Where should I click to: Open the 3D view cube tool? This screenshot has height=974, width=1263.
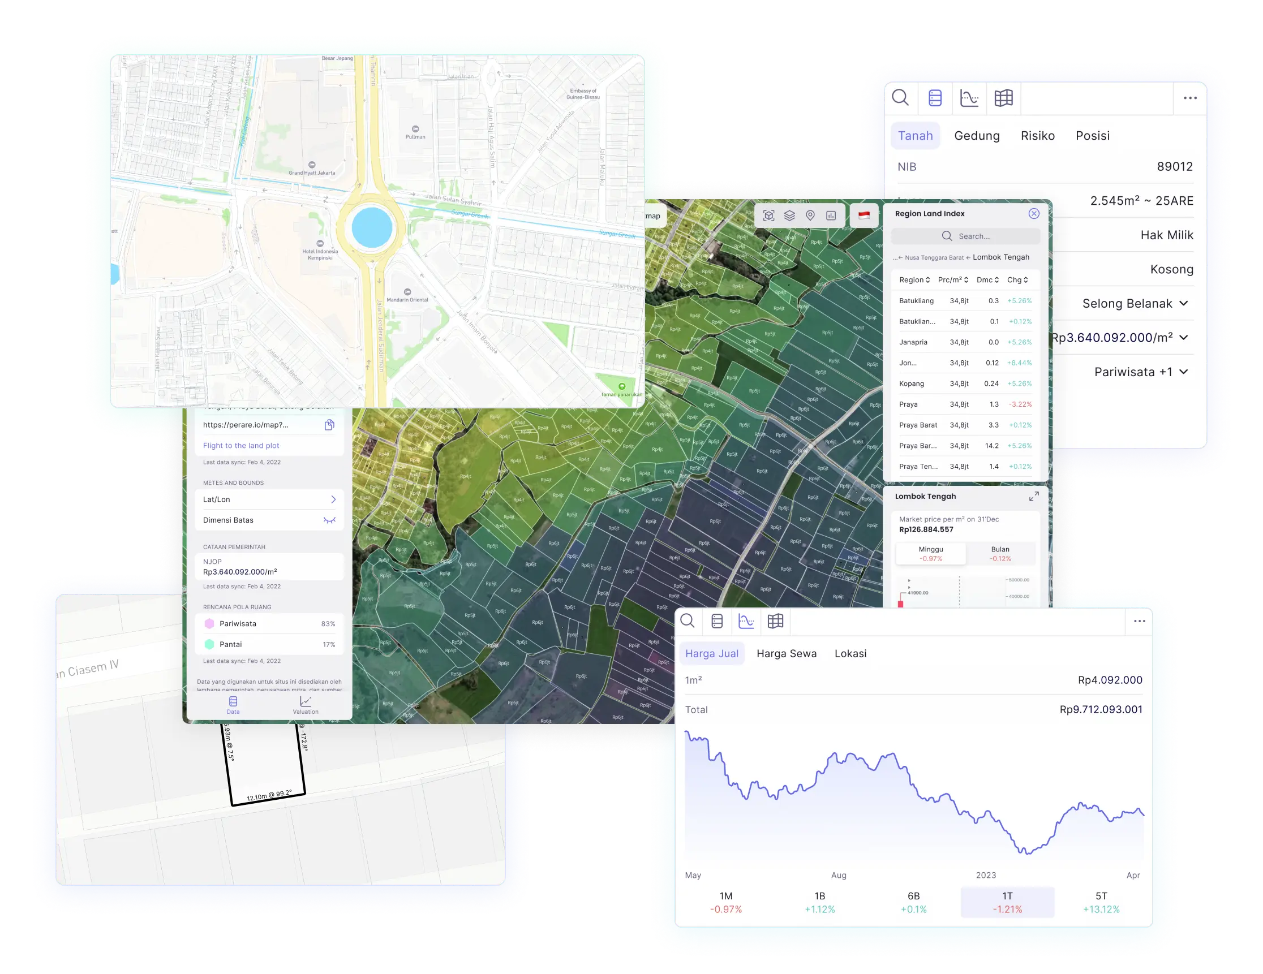(x=768, y=216)
